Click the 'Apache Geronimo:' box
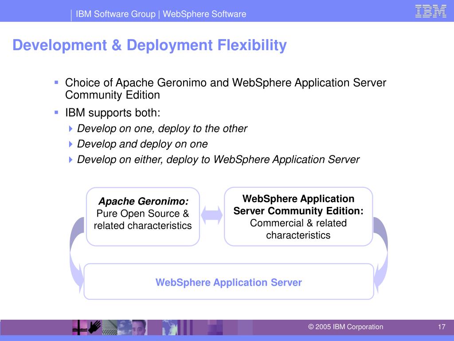This screenshot has width=454, height=341. click(x=143, y=217)
